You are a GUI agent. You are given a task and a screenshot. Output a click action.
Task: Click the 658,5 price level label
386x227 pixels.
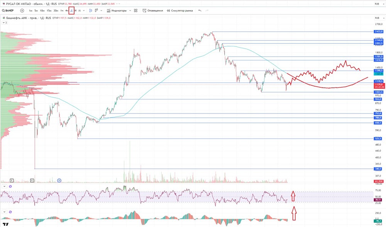coord(378,123)
